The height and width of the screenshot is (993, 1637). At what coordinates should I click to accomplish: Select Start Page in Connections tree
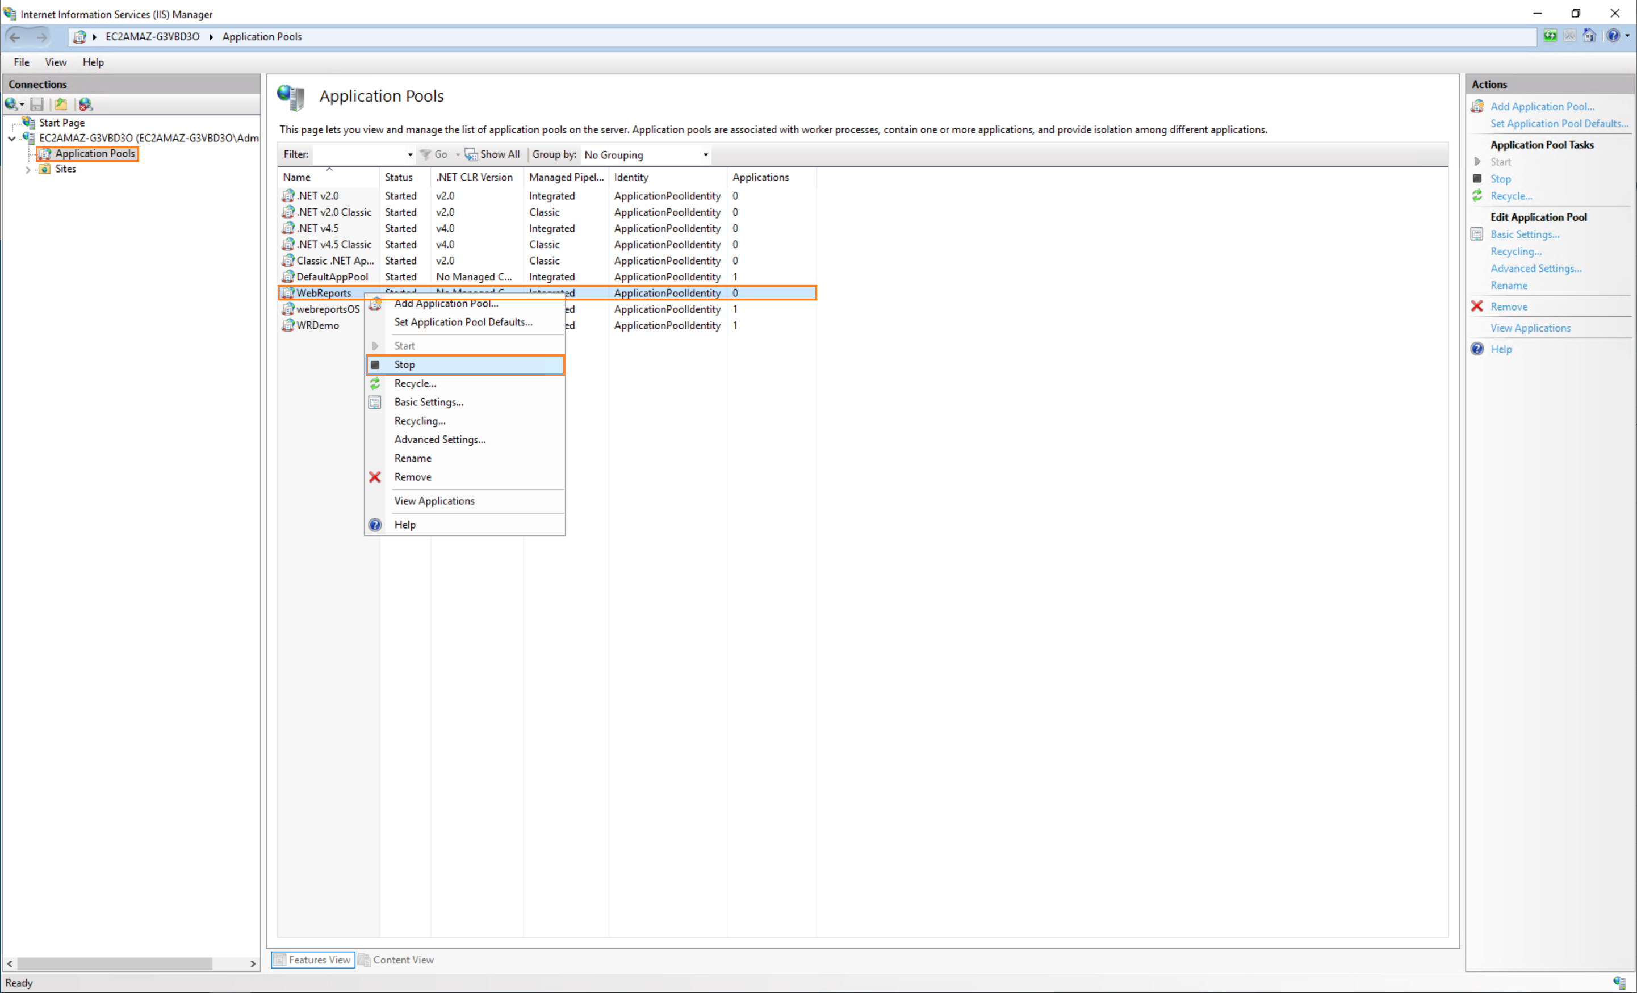62,123
